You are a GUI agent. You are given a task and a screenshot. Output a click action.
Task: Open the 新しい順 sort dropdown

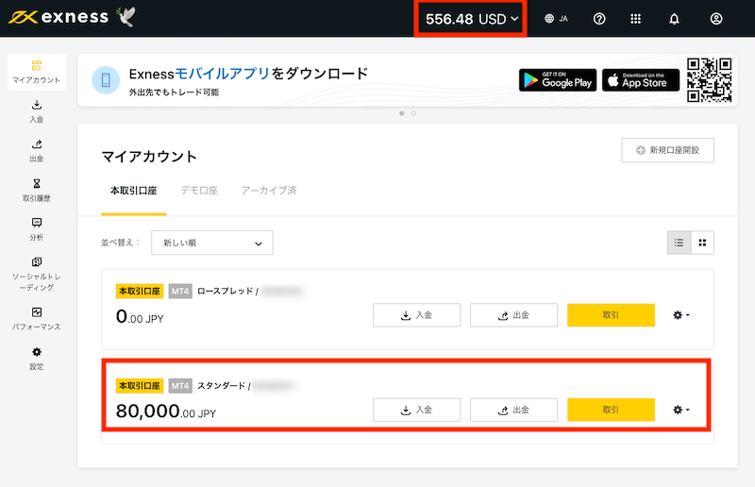pyautogui.click(x=211, y=243)
